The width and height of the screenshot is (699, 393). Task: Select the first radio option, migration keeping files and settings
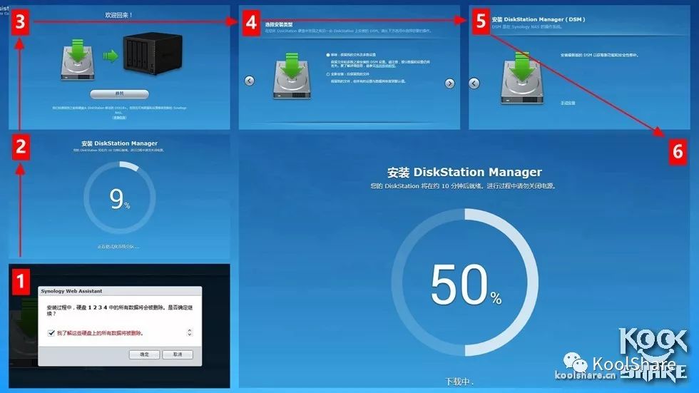pos(328,55)
